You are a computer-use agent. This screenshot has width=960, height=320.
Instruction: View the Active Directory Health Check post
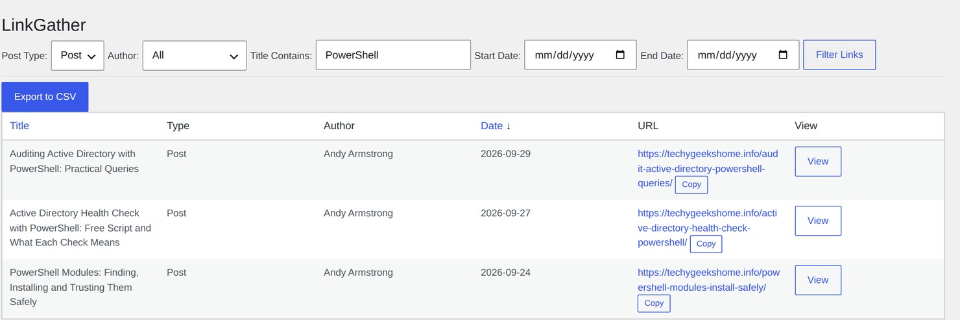tap(818, 221)
